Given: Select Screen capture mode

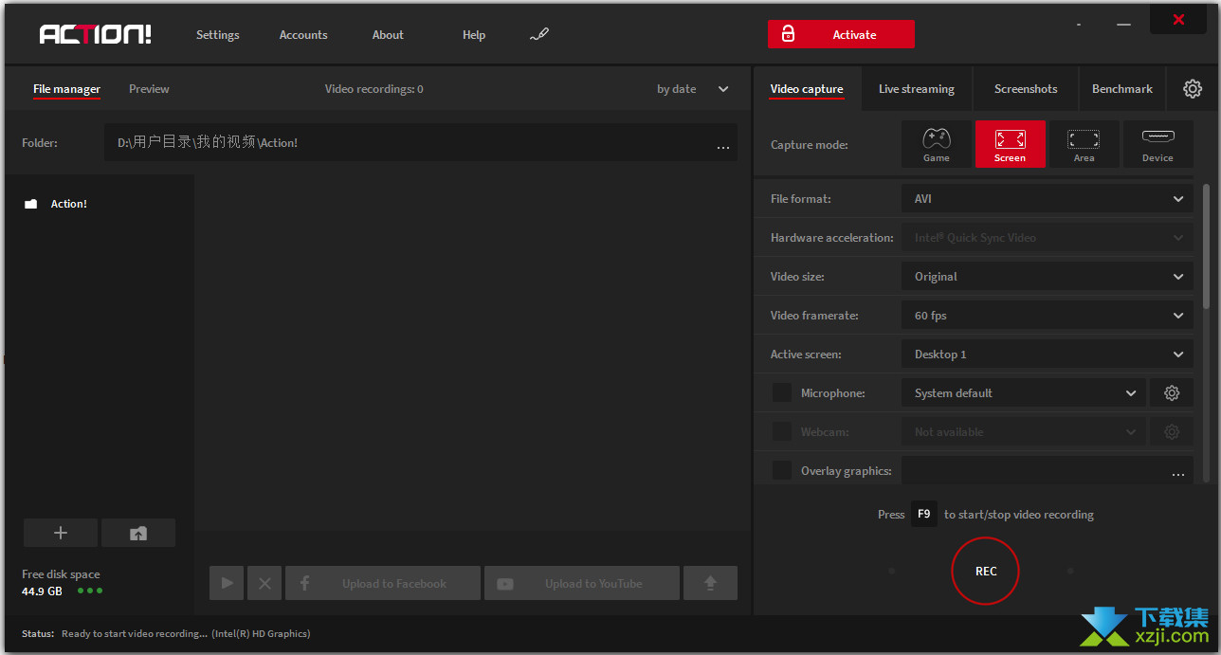Looking at the screenshot, I should 1010,144.
